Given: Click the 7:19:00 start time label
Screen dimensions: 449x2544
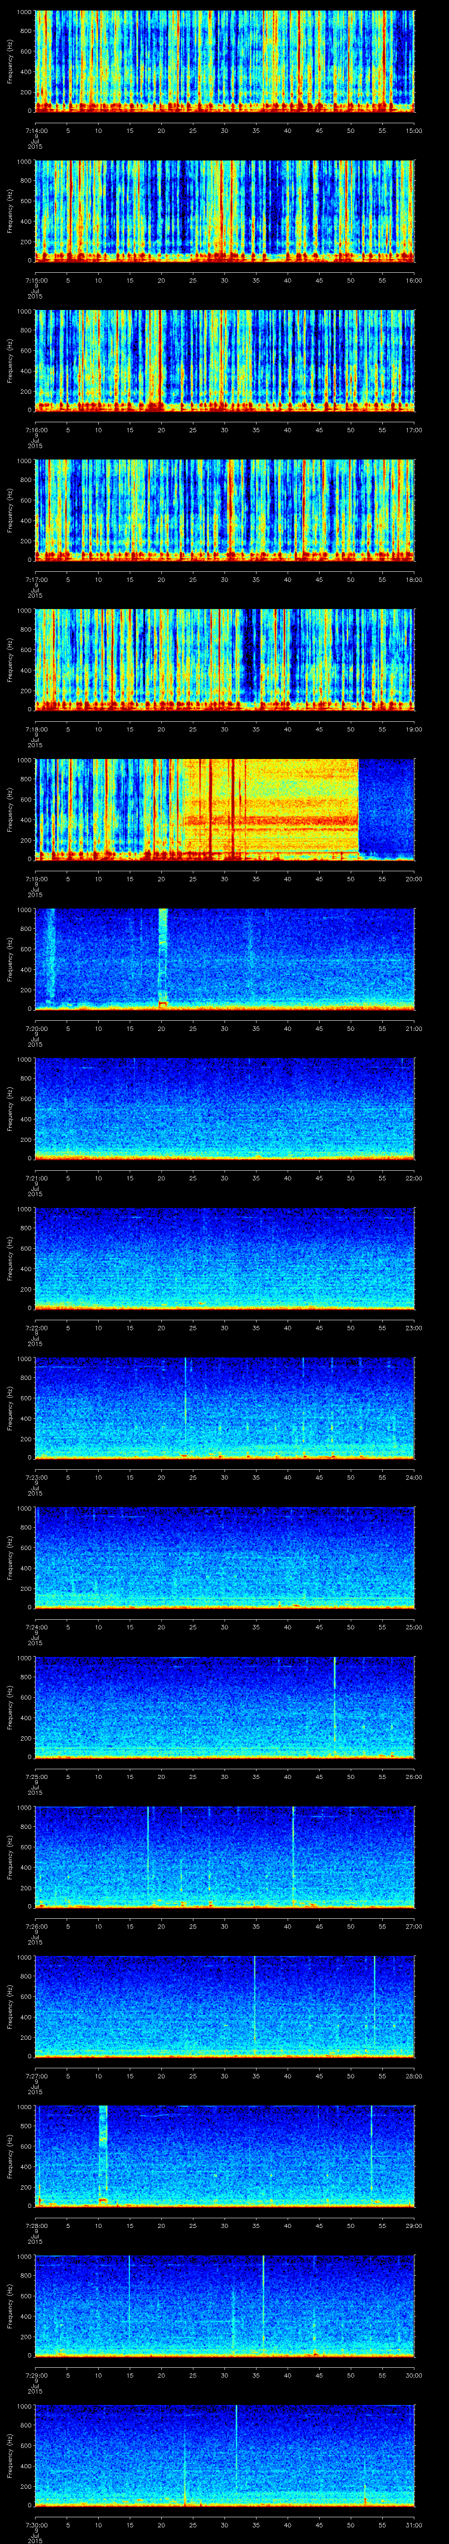Looking at the screenshot, I should pos(36,879).
